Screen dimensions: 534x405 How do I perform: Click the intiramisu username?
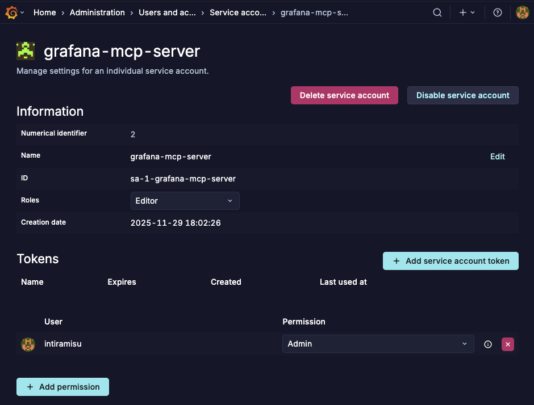62,344
